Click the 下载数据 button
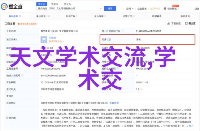The height and width of the screenshot is (131, 200). pos(174,23)
